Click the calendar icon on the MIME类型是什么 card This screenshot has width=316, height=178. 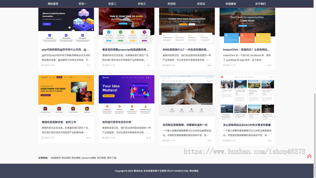(164, 65)
